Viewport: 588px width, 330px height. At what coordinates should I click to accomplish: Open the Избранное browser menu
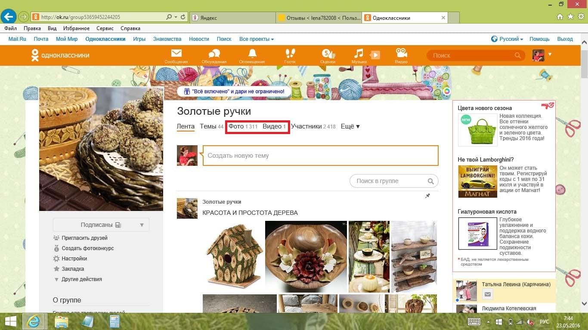point(76,28)
